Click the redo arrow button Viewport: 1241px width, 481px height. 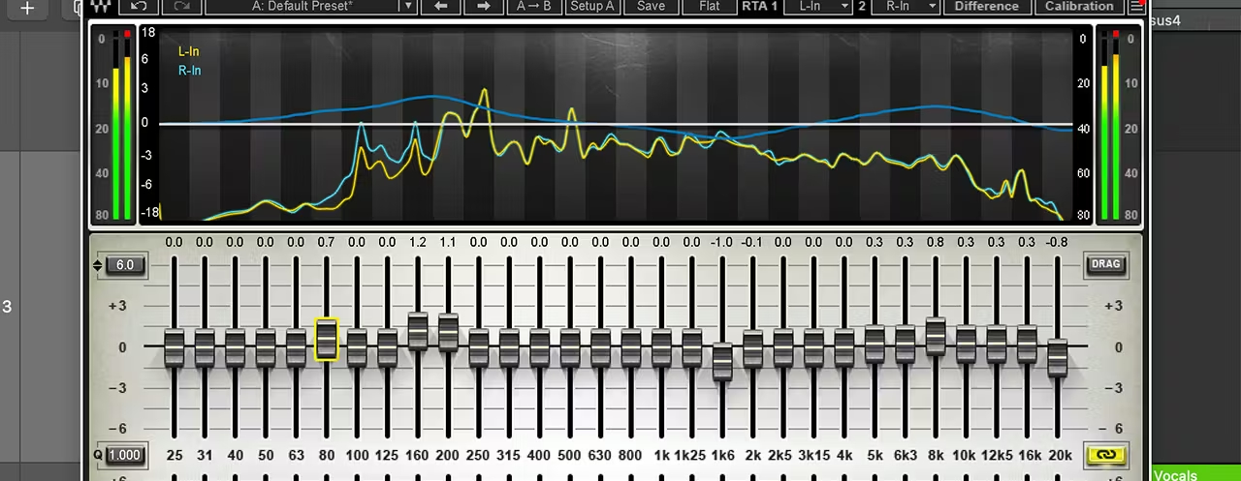(179, 6)
